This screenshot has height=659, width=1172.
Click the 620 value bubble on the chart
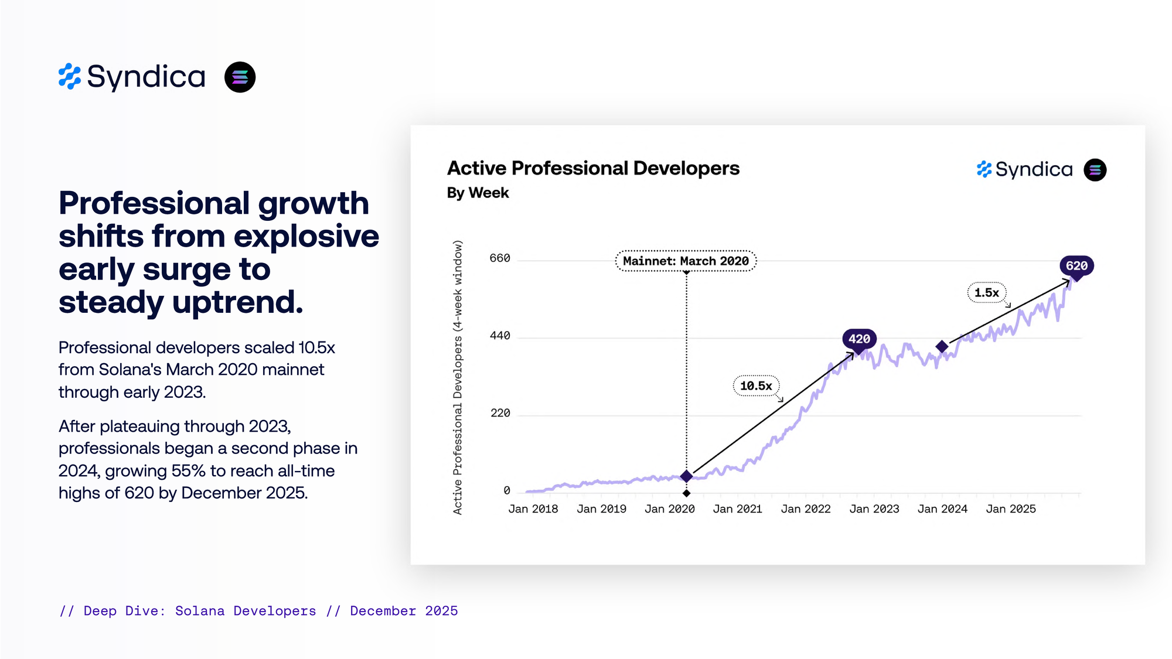[1076, 266]
